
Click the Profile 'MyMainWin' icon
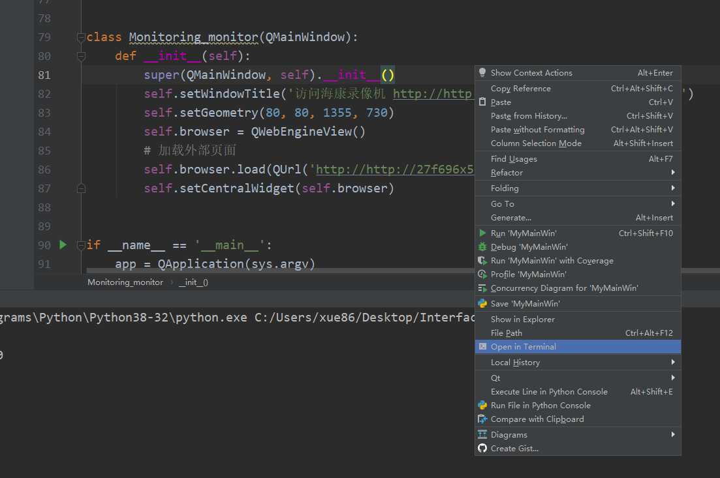tap(482, 275)
